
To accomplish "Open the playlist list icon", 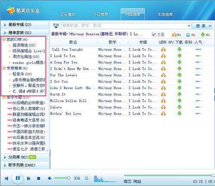I will click(x=86, y=178).
